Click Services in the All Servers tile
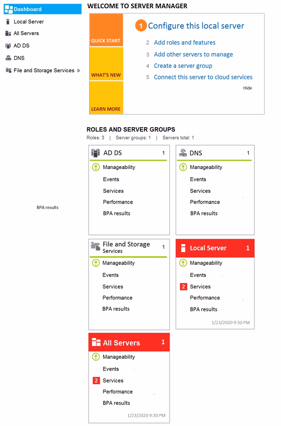Image resolution: width=281 pixels, height=426 pixels. coord(113,381)
